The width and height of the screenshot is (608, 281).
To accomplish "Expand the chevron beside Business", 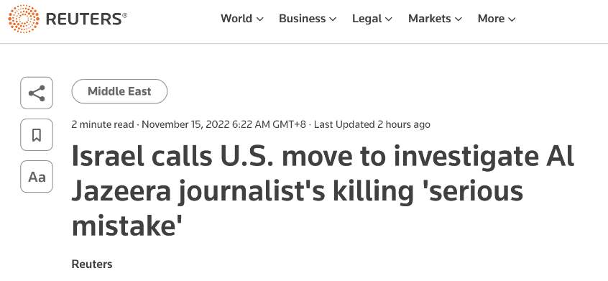I will (x=333, y=19).
